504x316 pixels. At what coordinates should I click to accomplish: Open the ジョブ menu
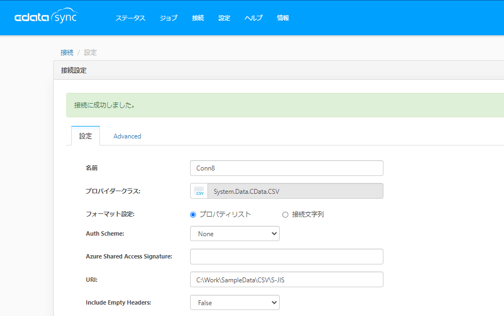coord(168,18)
